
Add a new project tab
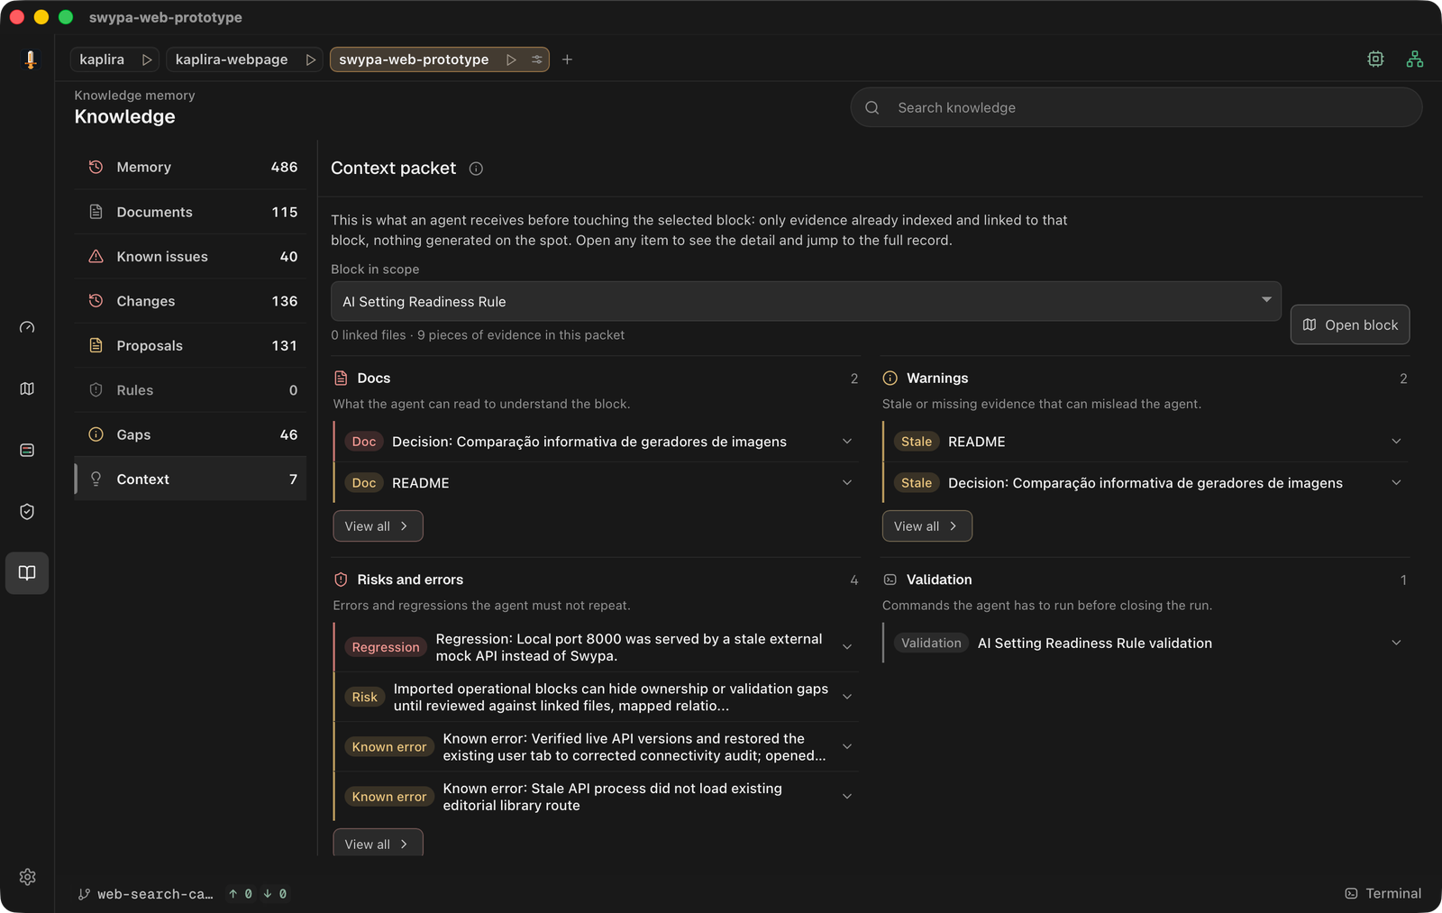[567, 59]
